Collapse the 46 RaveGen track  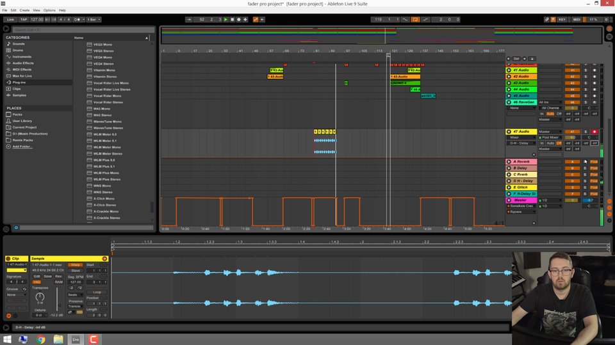(509, 102)
